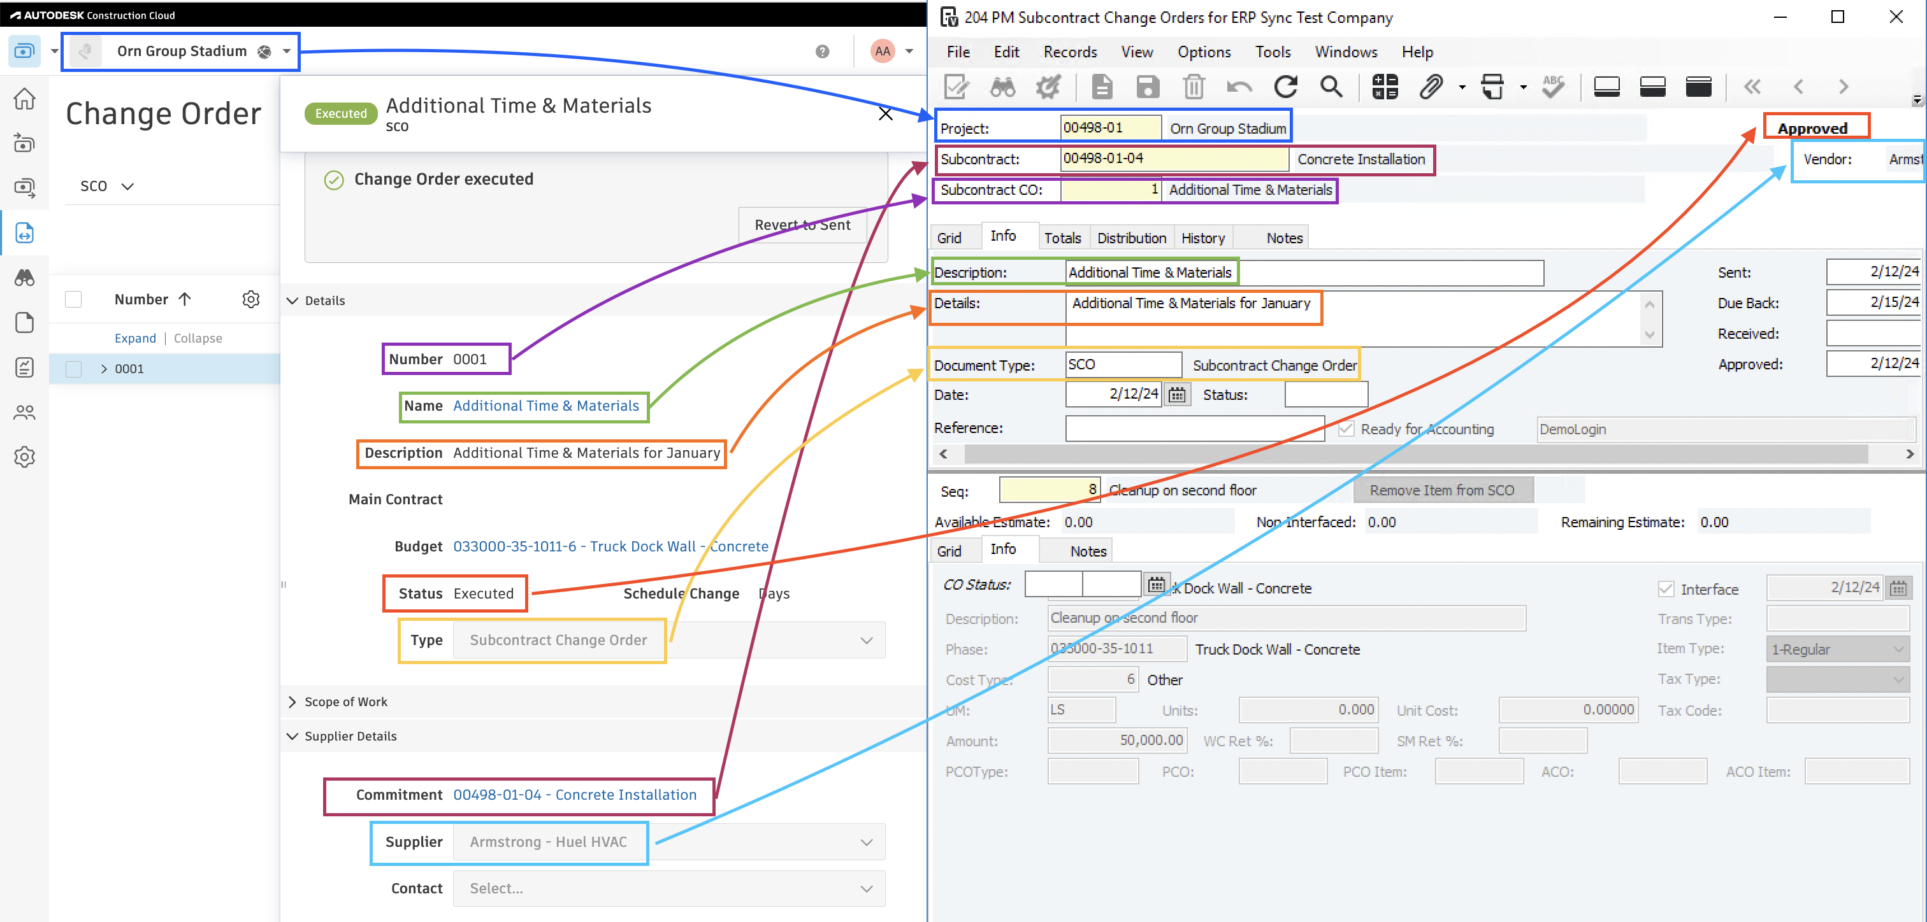
Task: Click the Expand link
Action: [135, 338]
